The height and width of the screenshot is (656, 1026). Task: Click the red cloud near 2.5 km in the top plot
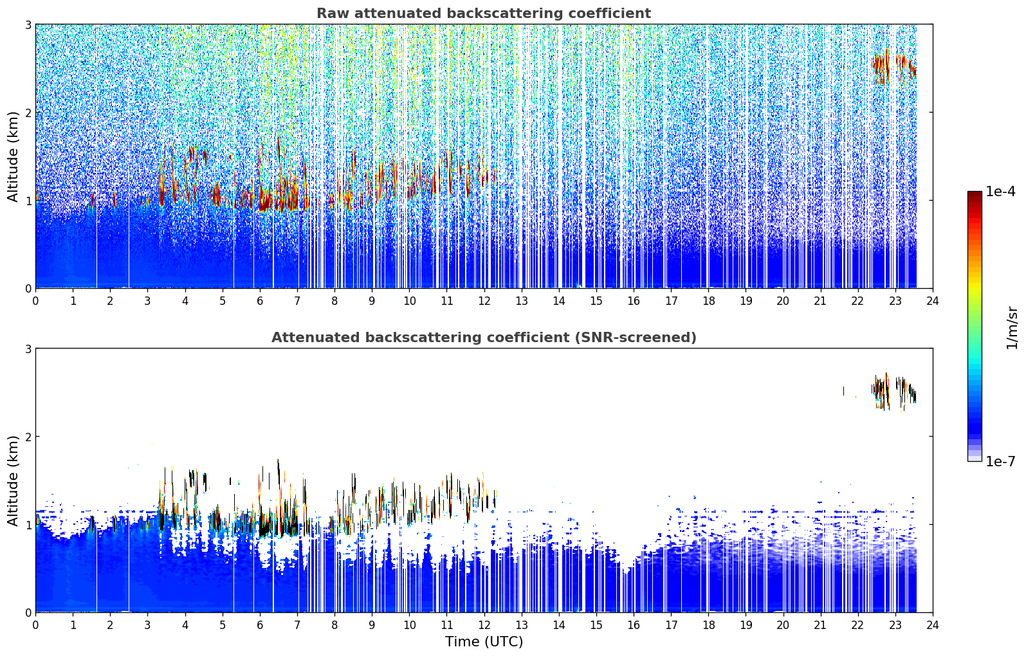(x=894, y=66)
